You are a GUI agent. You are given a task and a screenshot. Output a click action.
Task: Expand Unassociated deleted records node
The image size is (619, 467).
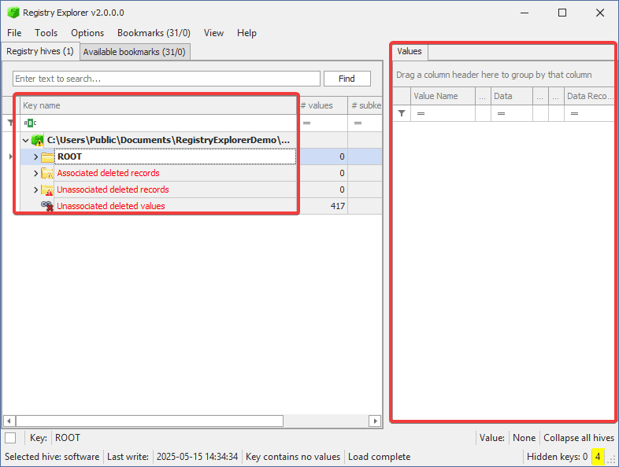tap(36, 190)
